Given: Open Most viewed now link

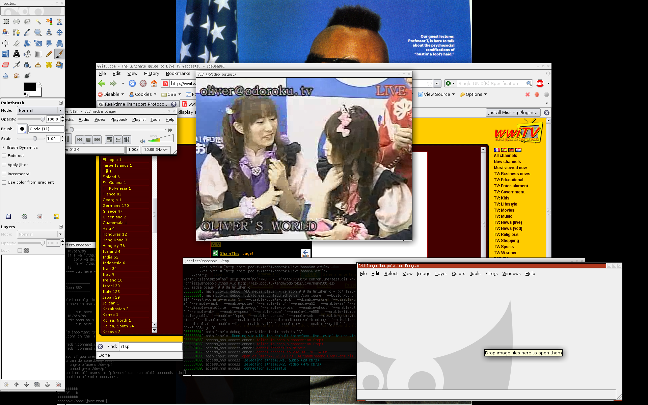Looking at the screenshot, I should (x=510, y=168).
